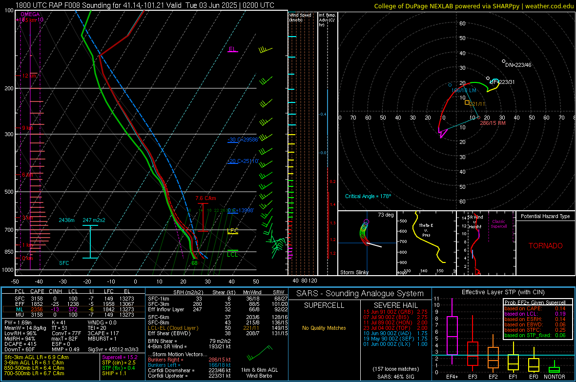Image resolution: width=576 pixels, height=382 pixels.
Task: Click the 'Theta-E v. Pres' inset label
Action: 426,230
